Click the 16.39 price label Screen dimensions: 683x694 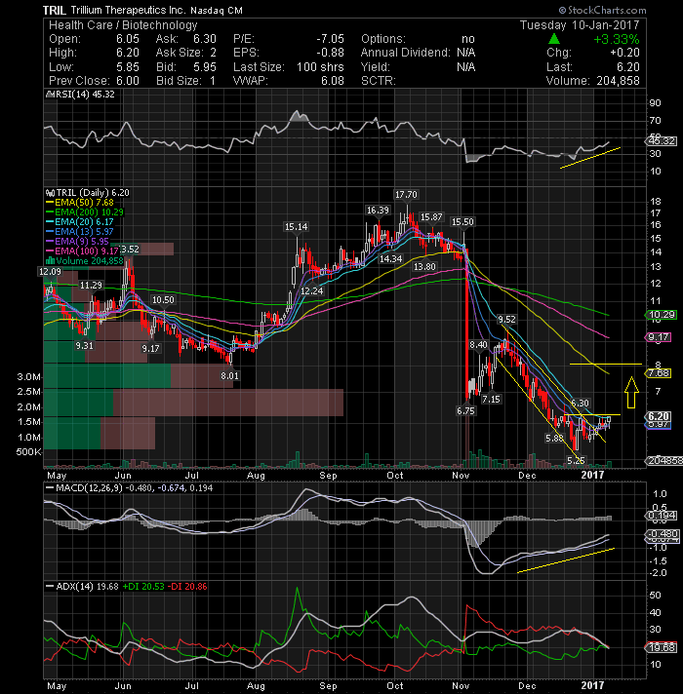click(378, 211)
